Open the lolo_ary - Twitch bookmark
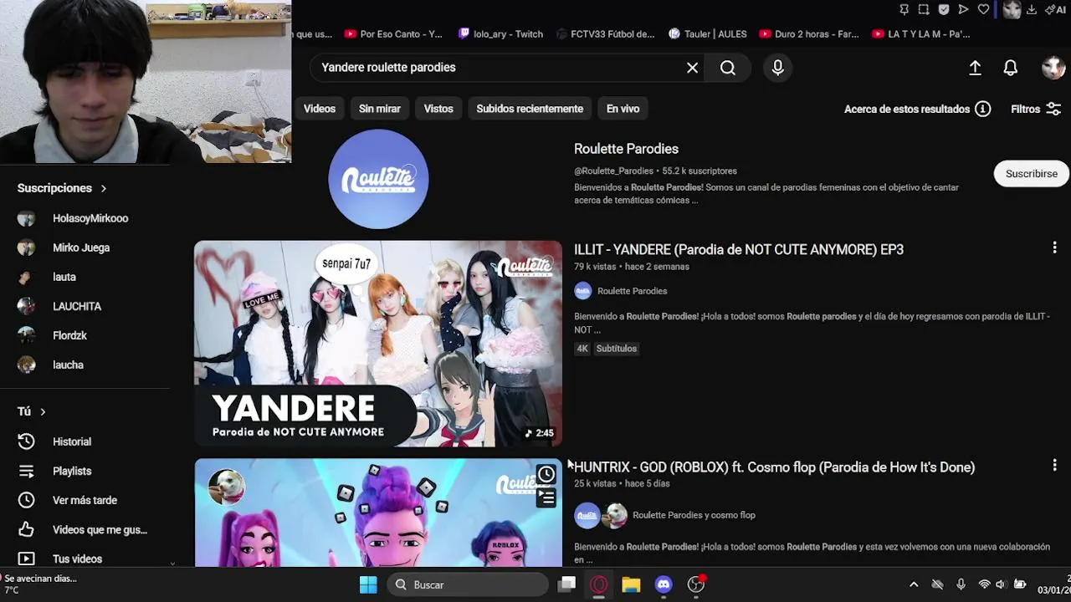 tap(500, 34)
